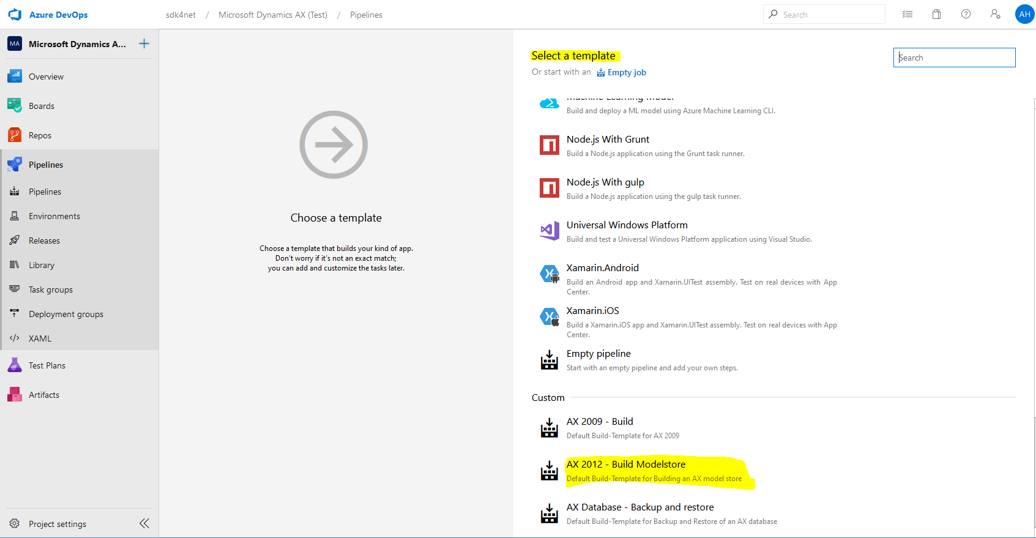The image size is (1036, 538).
Task: Click the Task groups icon
Action: tap(15, 289)
